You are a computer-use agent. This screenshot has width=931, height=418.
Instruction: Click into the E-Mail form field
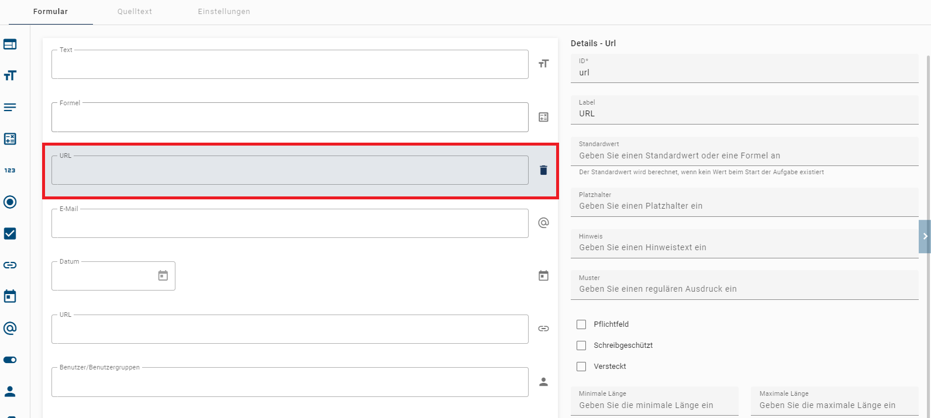tap(289, 224)
